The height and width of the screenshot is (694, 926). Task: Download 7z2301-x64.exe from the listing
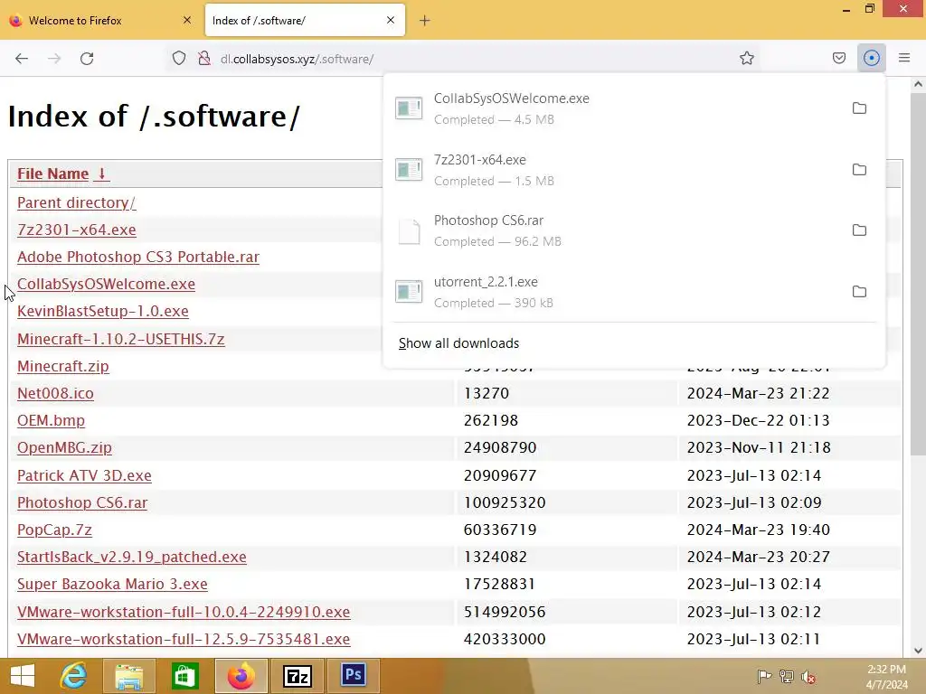click(x=77, y=230)
